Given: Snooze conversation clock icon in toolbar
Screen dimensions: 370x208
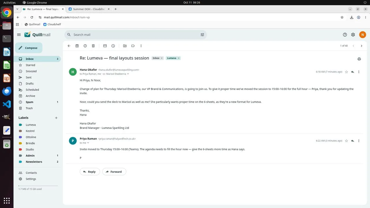Looking at the screenshot, I should point(113,46).
